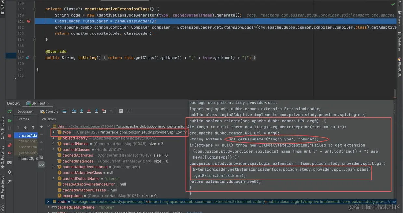
Task: Expand the cachedNames field node
Action: [53, 144]
